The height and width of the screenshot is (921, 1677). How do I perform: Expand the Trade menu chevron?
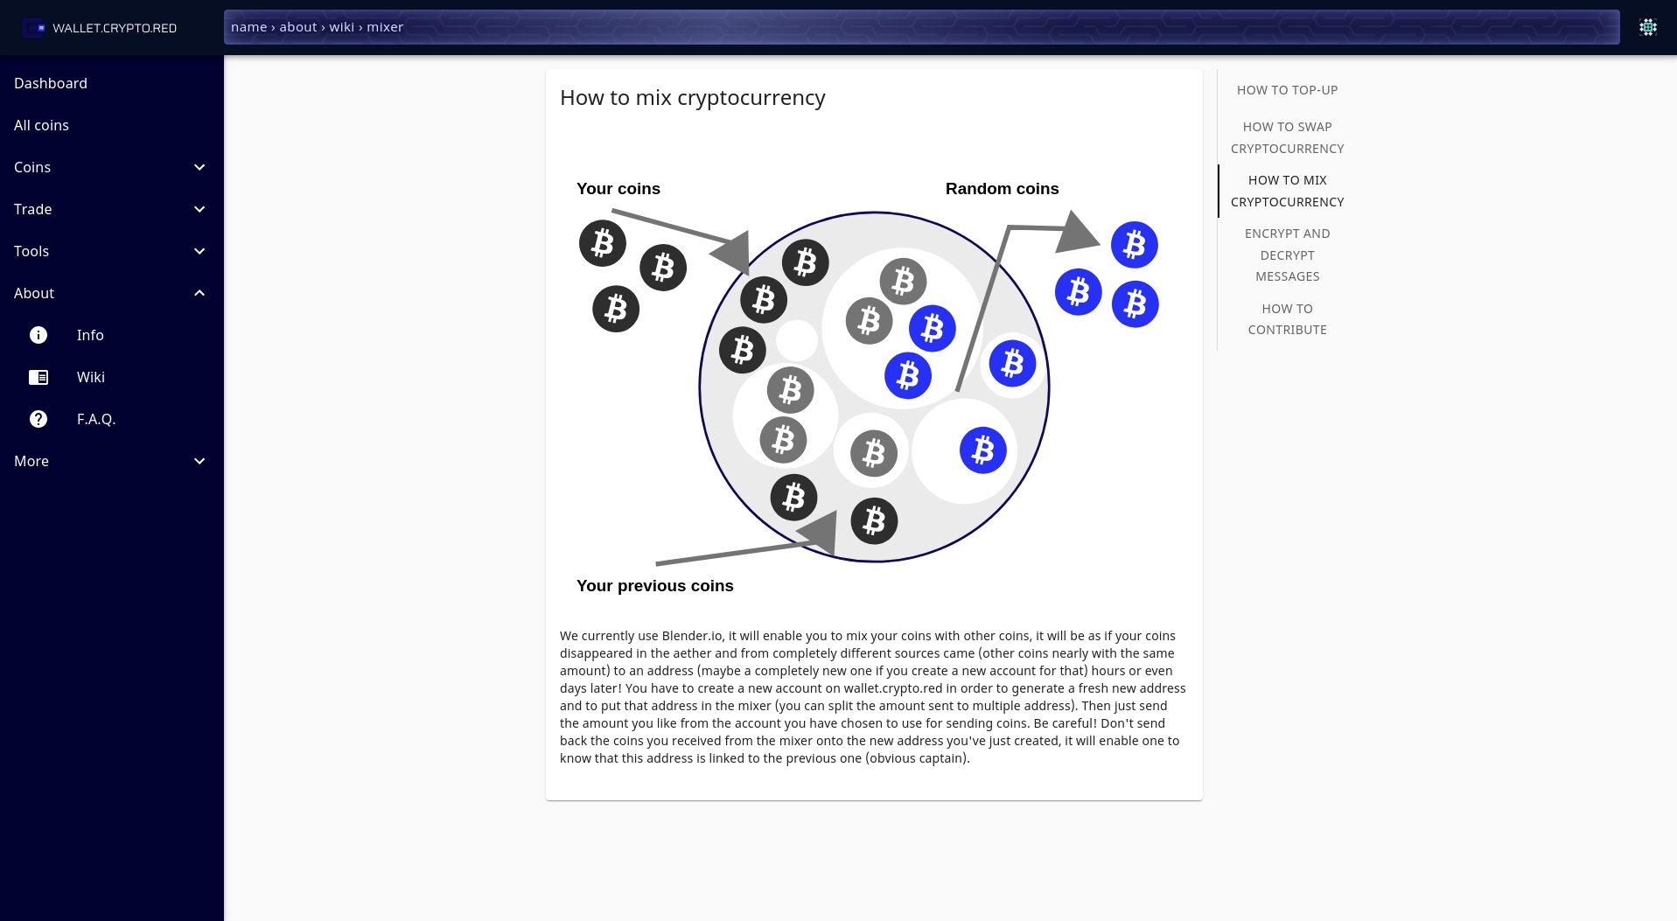click(x=199, y=209)
